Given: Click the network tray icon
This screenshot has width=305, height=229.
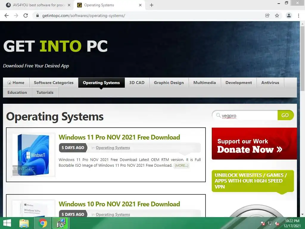Looking at the screenshot, I should pos(270,223).
